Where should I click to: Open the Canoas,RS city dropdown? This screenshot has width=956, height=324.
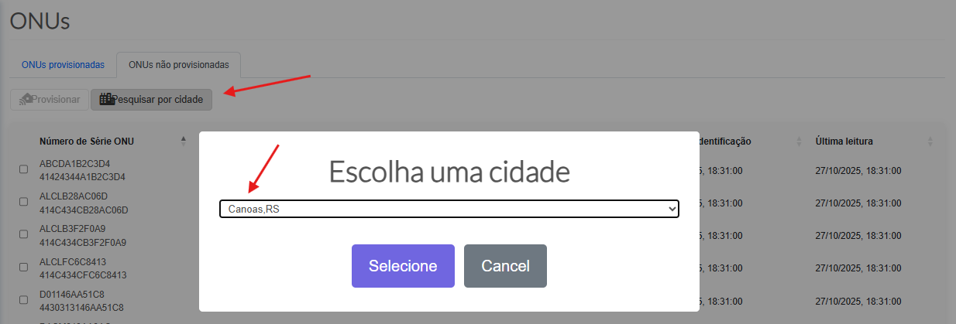(x=449, y=209)
